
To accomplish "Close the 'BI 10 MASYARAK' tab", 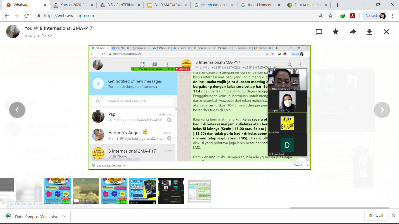I will (x=185, y=5).
